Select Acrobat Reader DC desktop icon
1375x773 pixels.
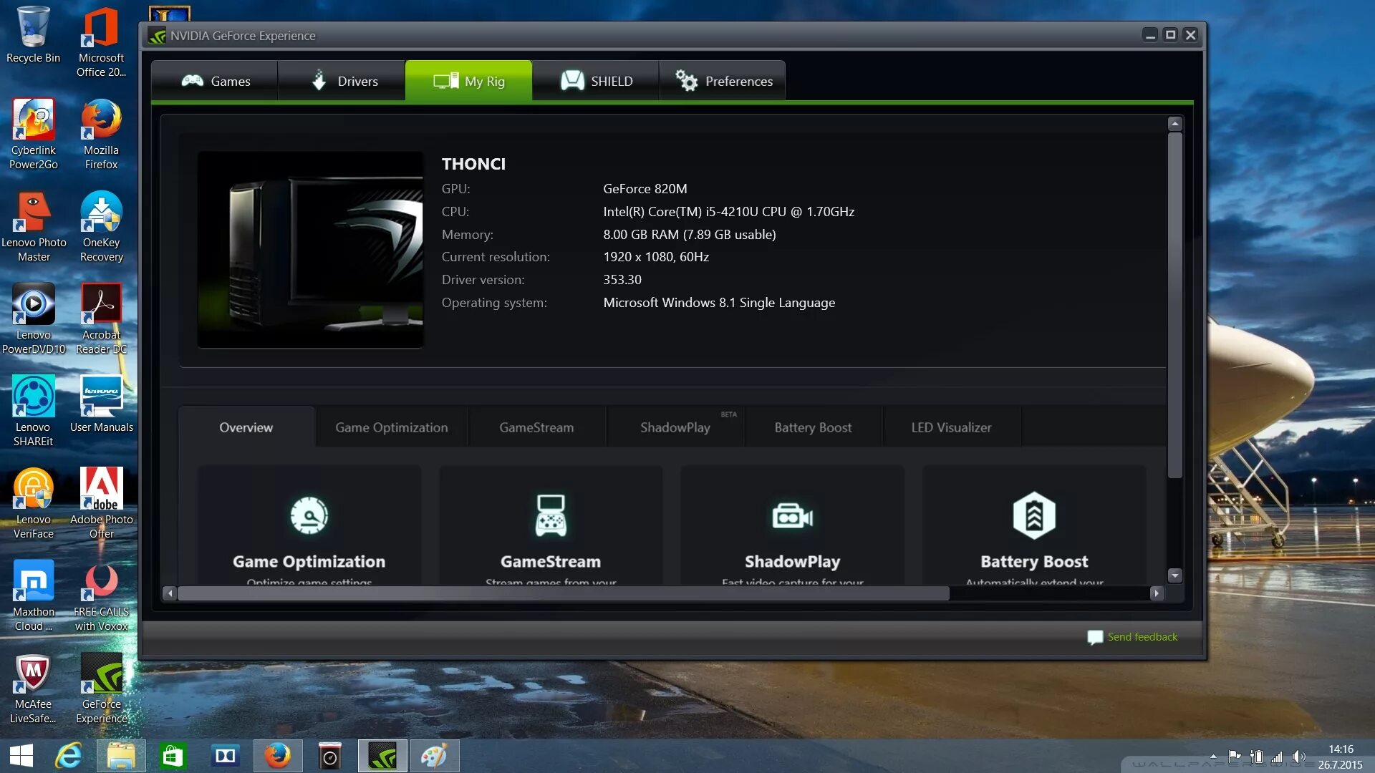coord(101,319)
